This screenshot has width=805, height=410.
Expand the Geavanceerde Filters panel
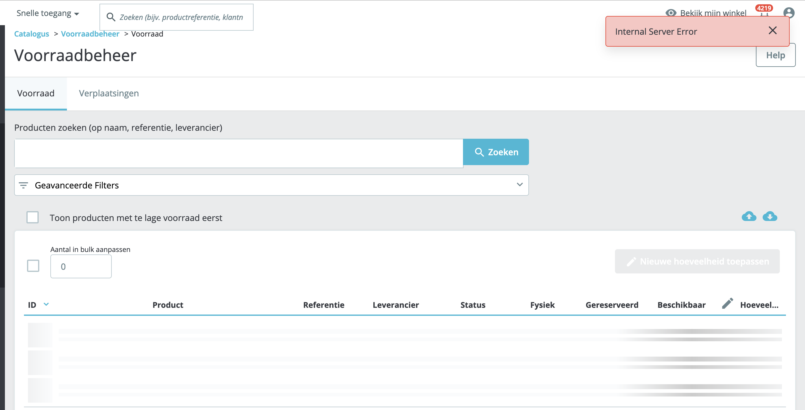tap(271, 185)
